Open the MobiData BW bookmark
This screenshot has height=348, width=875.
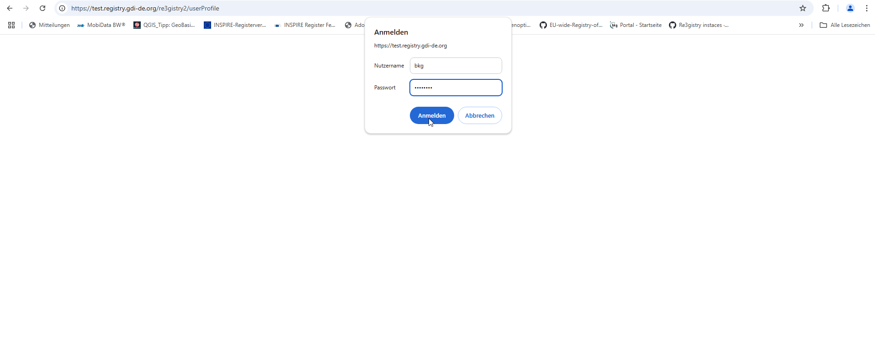tap(101, 25)
